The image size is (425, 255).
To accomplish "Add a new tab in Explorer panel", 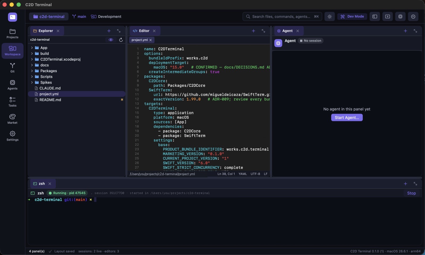I will pos(109,31).
